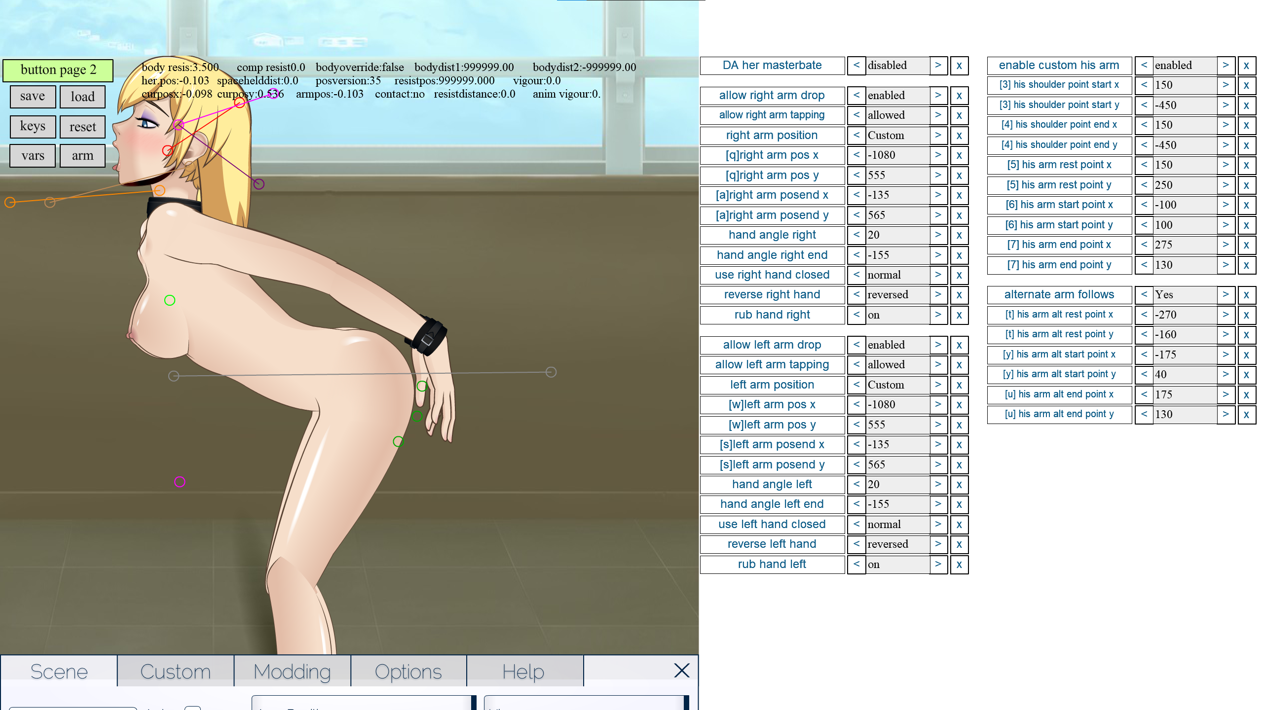The height and width of the screenshot is (710, 1263).
Task: Click the green circle marker on the canvas
Action: coord(170,300)
